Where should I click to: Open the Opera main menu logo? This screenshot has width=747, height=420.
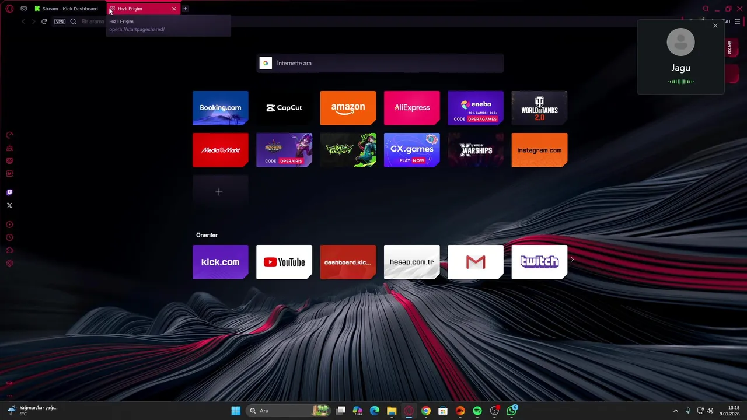tap(9, 9)
